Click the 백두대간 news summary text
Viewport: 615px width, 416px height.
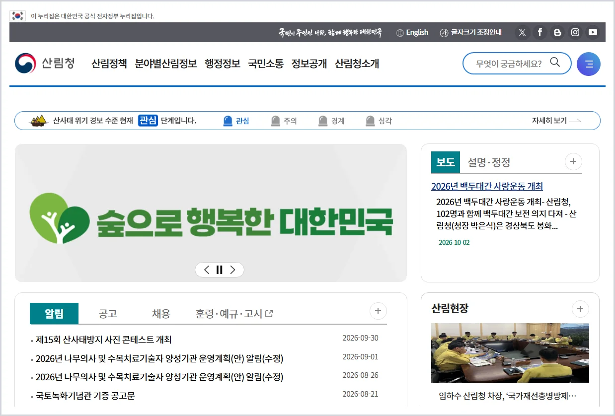click(506, 214)
